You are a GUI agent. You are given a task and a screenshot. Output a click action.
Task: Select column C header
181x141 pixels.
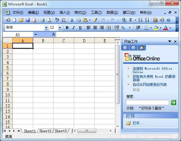(64, 41)
